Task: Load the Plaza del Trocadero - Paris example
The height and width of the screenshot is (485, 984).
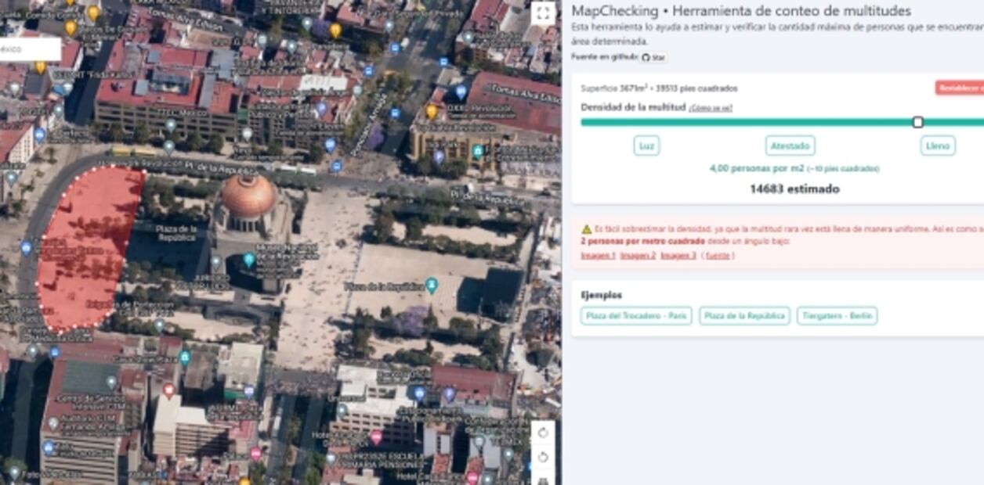Action: click(x=635, y=316)
